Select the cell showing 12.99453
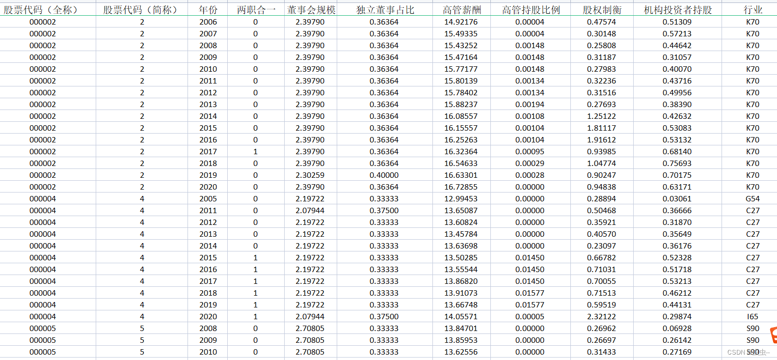This screenshot has width=777, height=360. [x=461, y=199]
